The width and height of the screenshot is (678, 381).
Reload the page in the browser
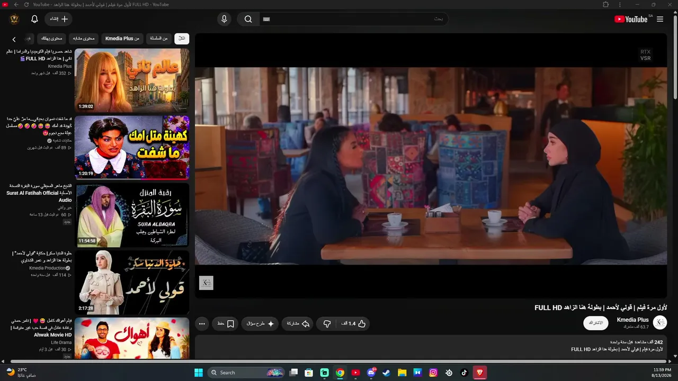pos(26,5)
